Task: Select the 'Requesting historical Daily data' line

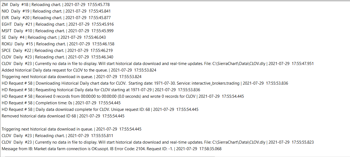Action: (x=101, y=90)
